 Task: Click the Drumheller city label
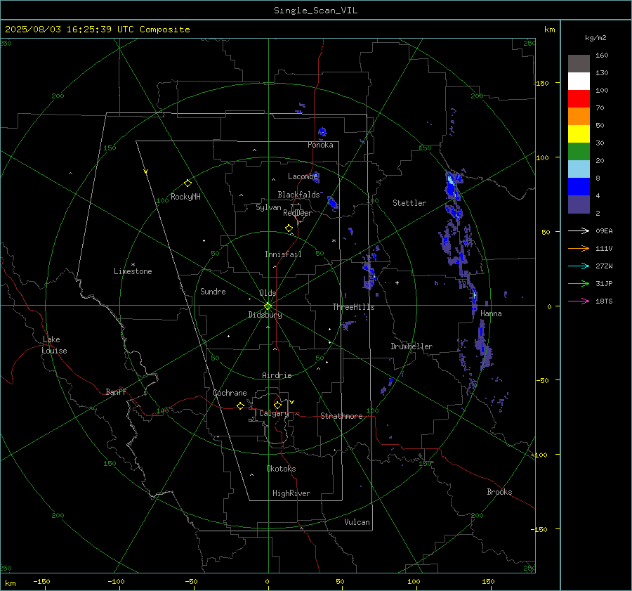coord(412,346)
